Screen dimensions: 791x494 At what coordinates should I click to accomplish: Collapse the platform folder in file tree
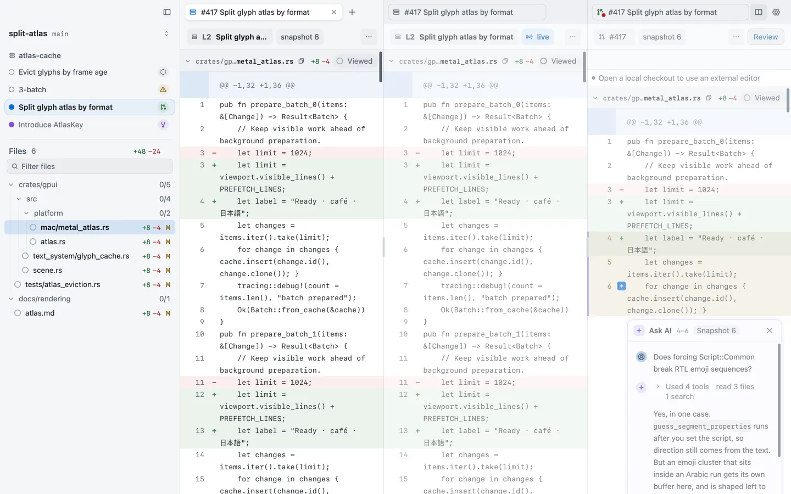coord(26,214)
